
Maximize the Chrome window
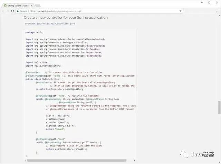[x=210, y=2]
